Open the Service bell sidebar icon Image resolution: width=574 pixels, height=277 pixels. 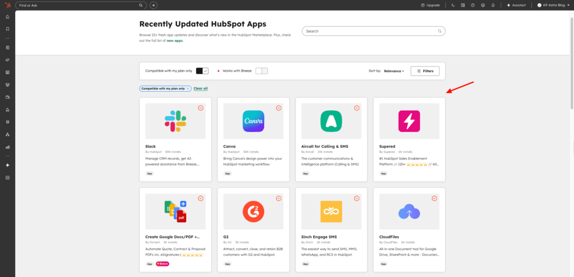pos(7,110)
